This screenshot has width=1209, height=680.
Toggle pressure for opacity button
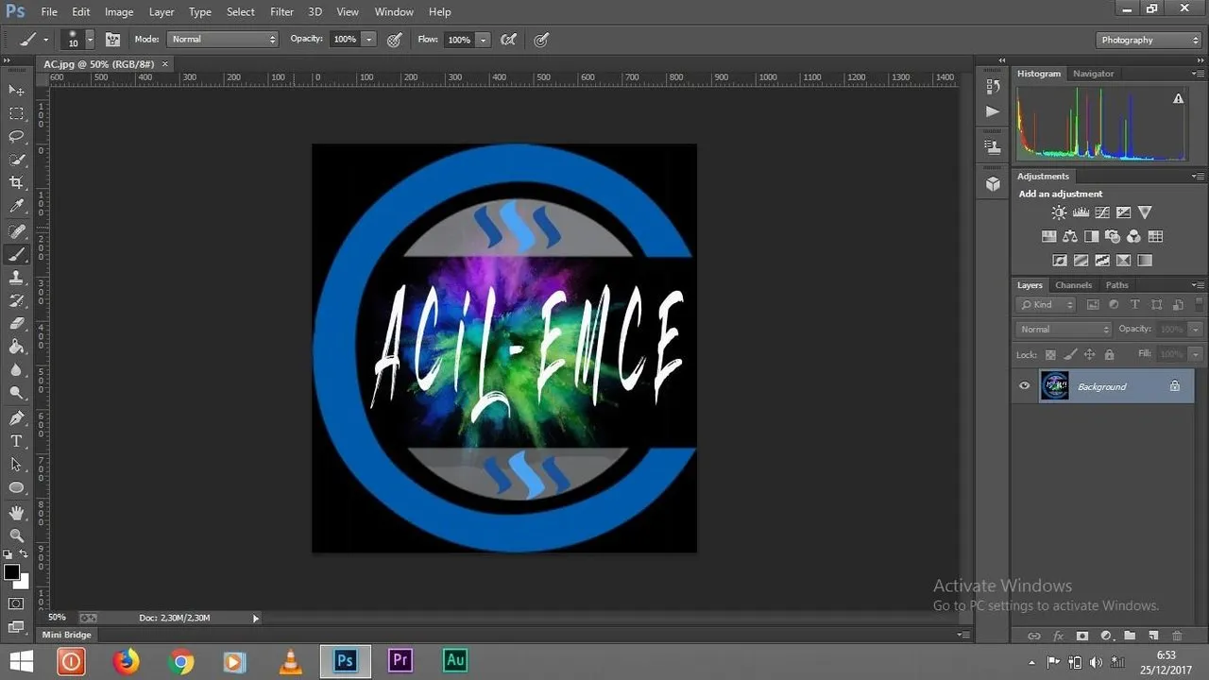point(395,40)
